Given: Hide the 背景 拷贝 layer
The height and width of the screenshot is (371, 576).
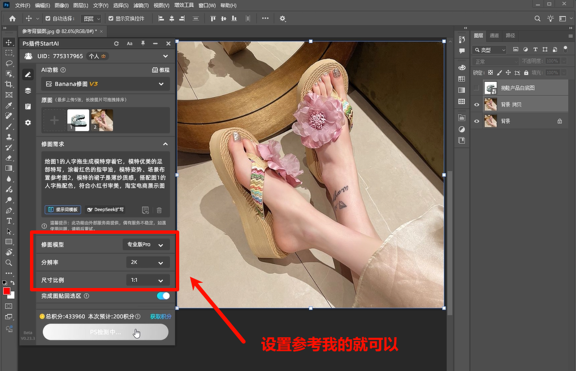Looking at the screenshot, I should click(x=477, y=104).
